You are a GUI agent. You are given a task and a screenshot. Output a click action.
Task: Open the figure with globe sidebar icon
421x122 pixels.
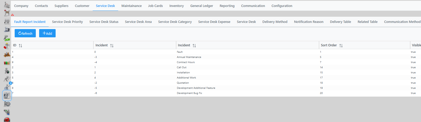tap(7, 71)
